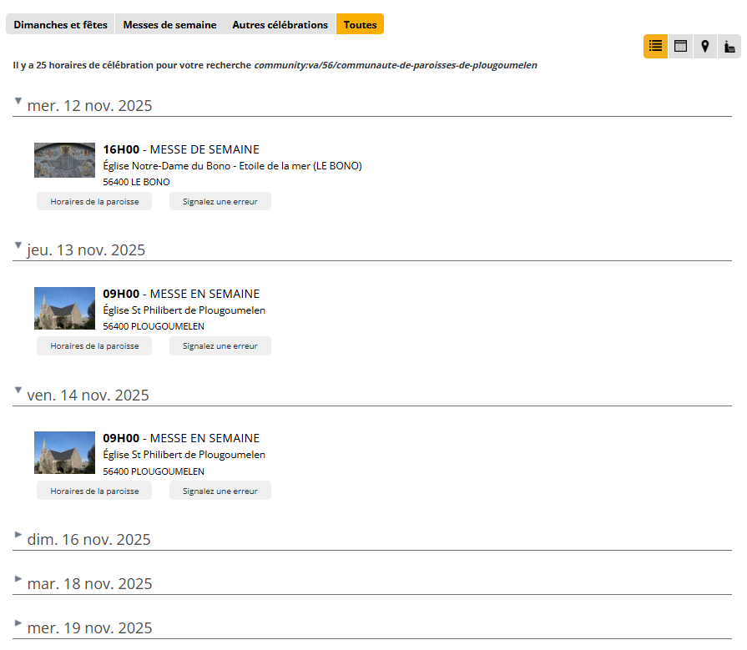The width and height of the screenshot is (747, 650).
Task: Show churches view with church icon
Action: pyautogui.click(x=729, y=47)
